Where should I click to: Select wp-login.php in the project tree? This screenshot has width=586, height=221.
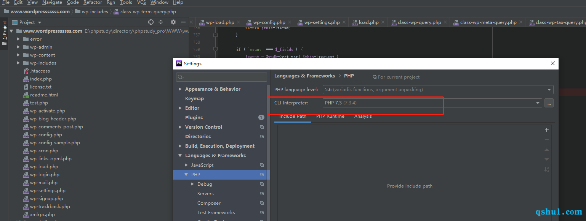(x=45, y=175)
